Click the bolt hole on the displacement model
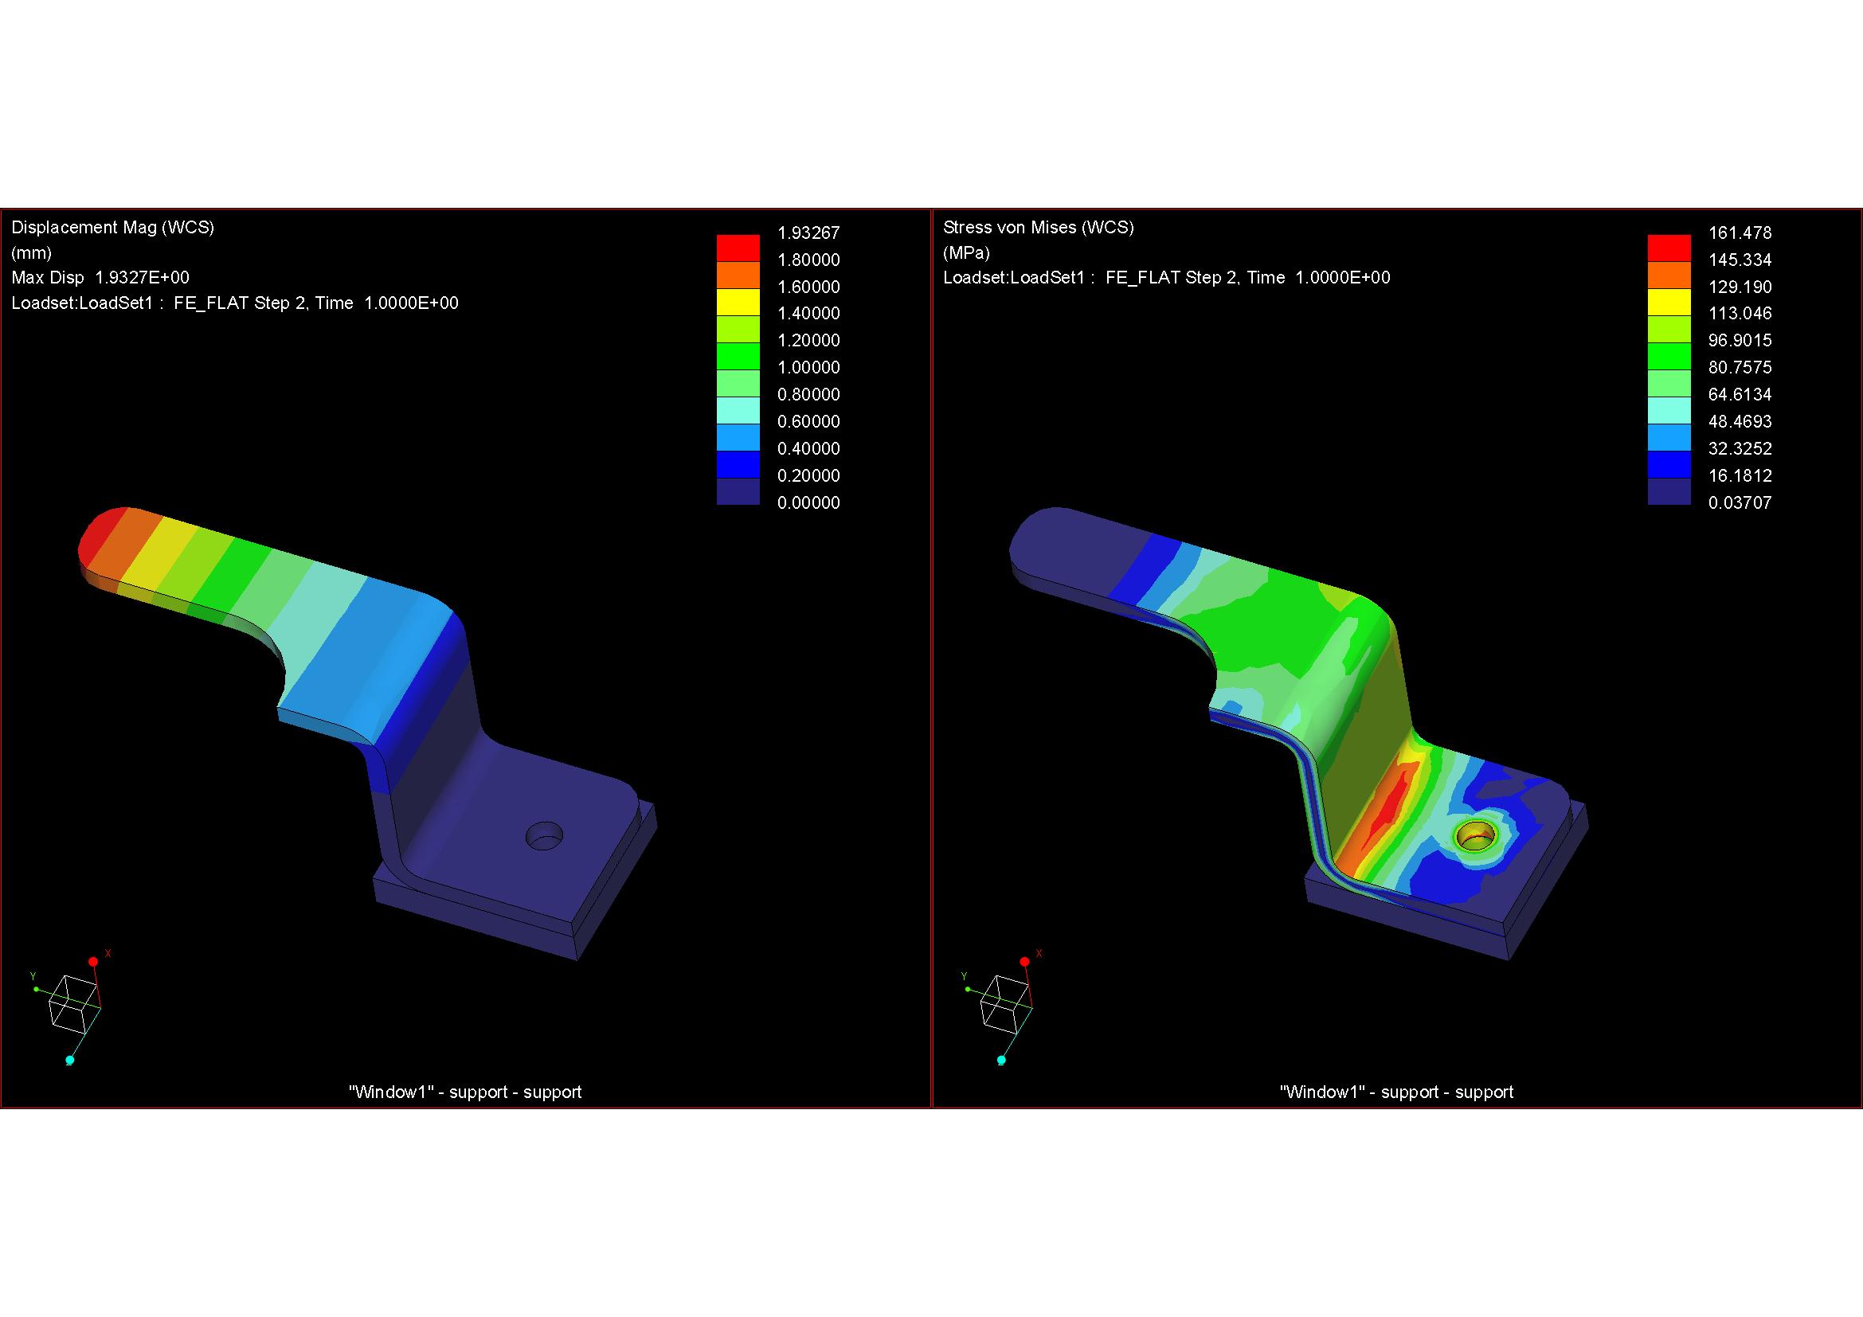Viewport: 1863px width, 1317px height. [x=545, y=835]
